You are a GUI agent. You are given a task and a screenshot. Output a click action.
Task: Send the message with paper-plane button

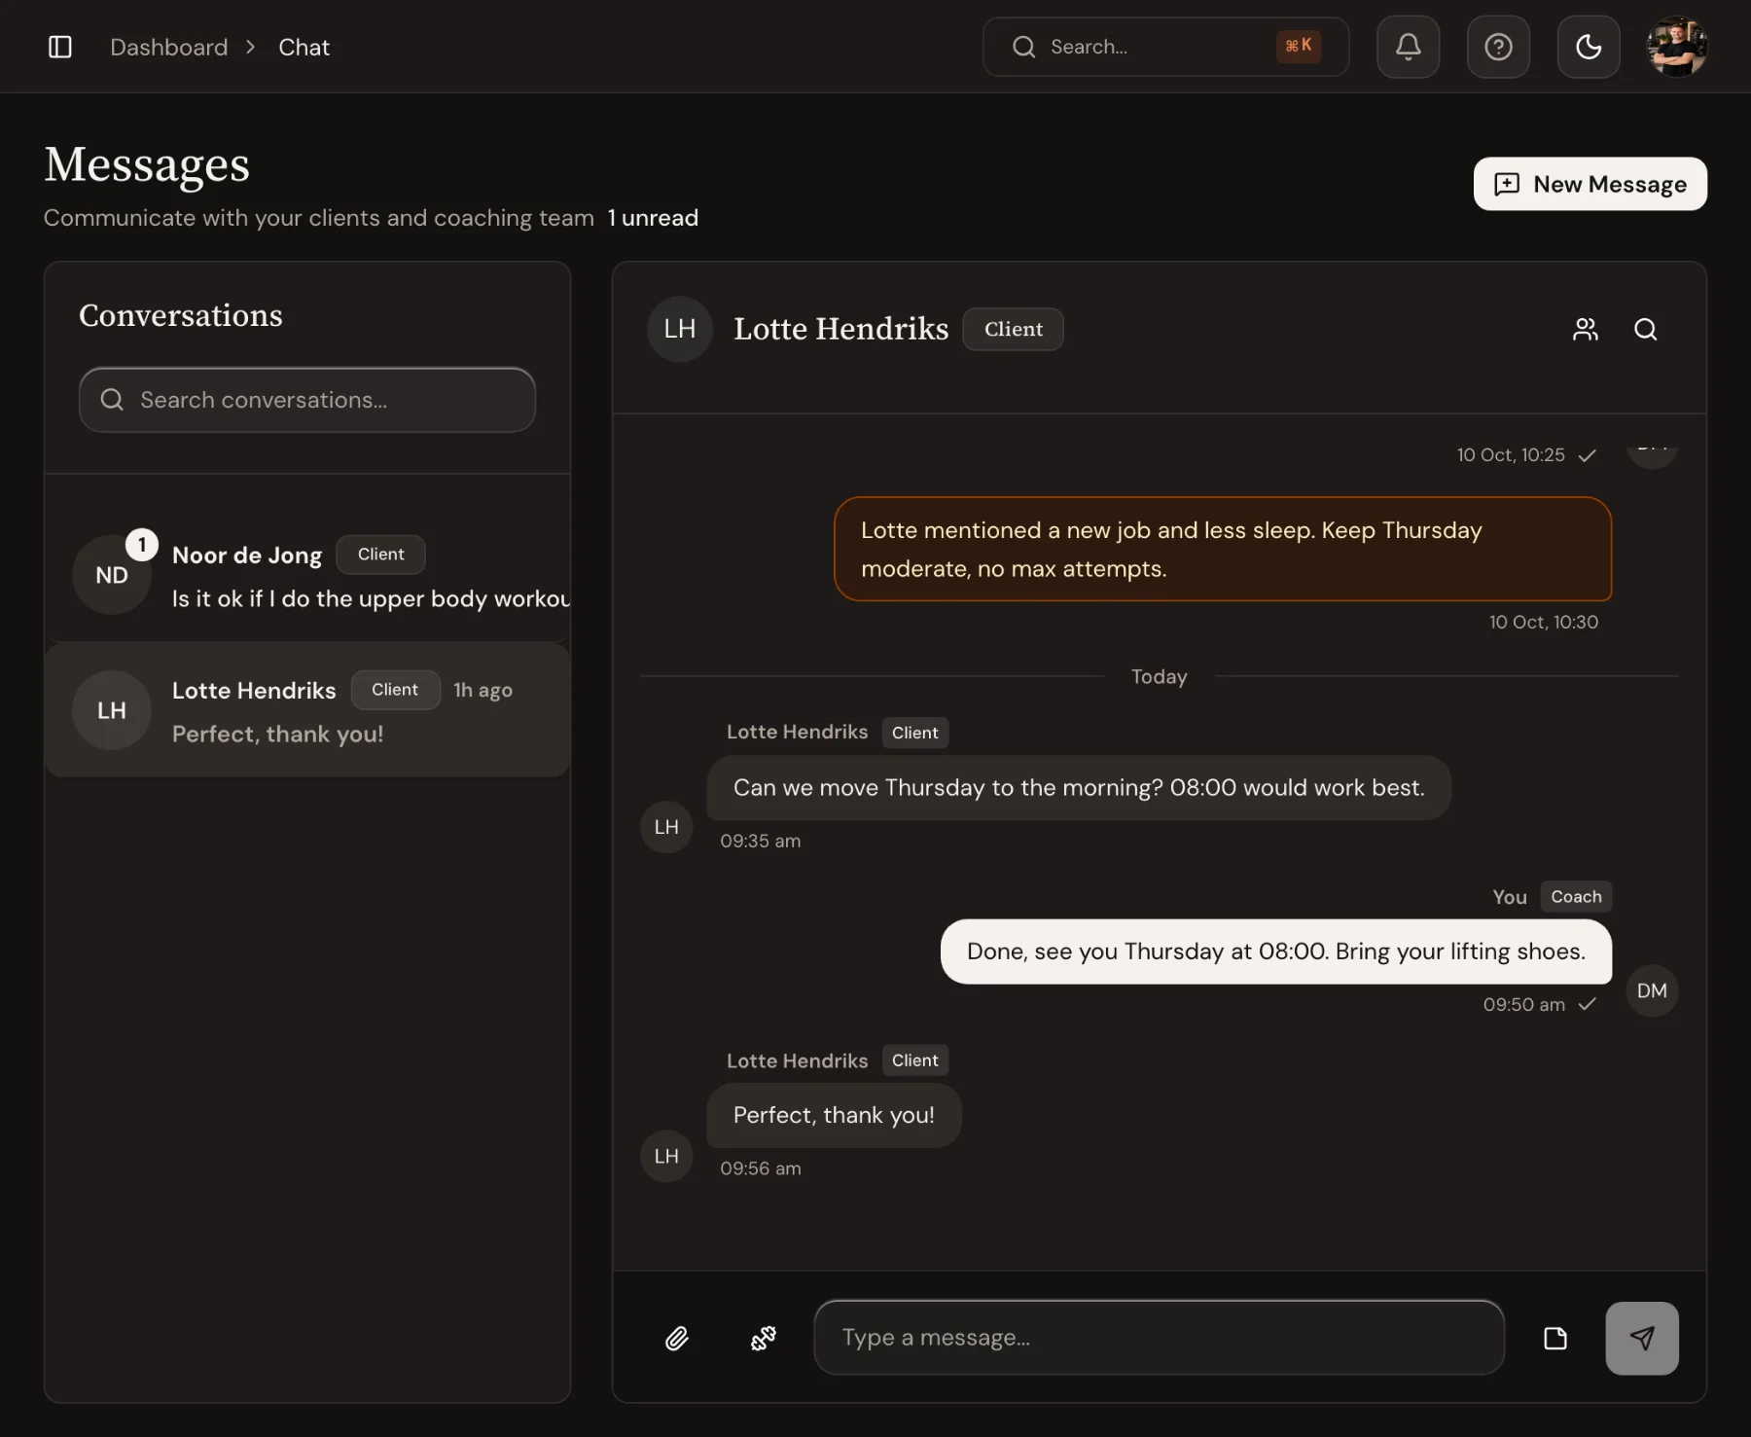(1642, 1339)
